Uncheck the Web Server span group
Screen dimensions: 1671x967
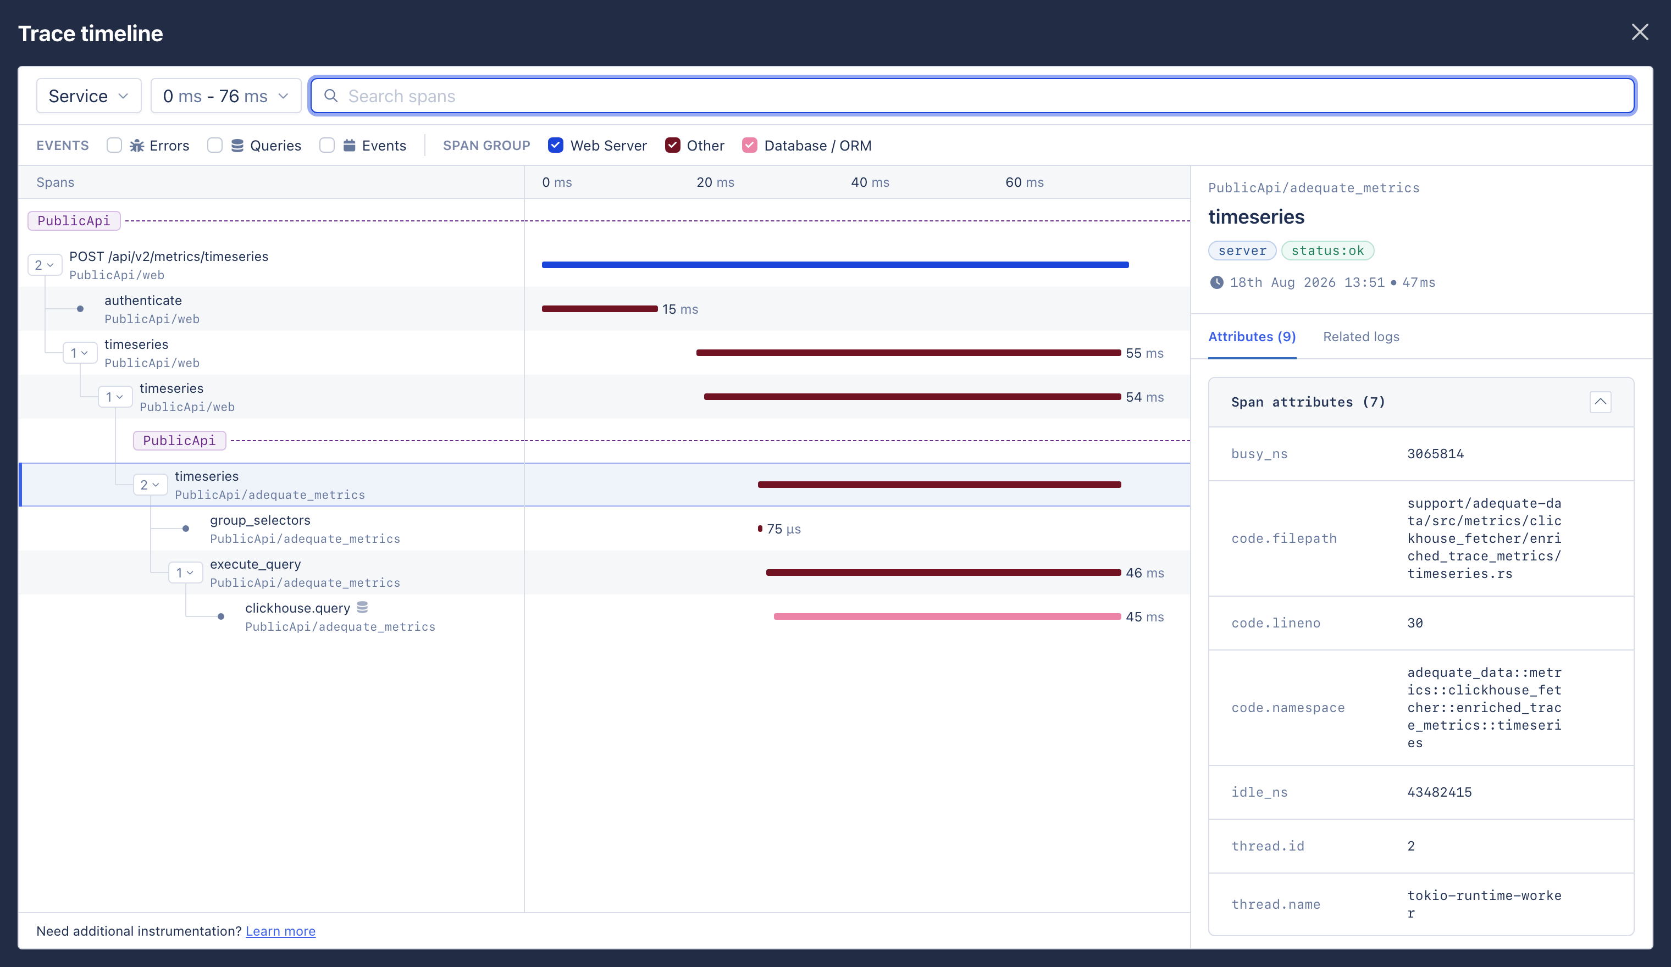556,145
